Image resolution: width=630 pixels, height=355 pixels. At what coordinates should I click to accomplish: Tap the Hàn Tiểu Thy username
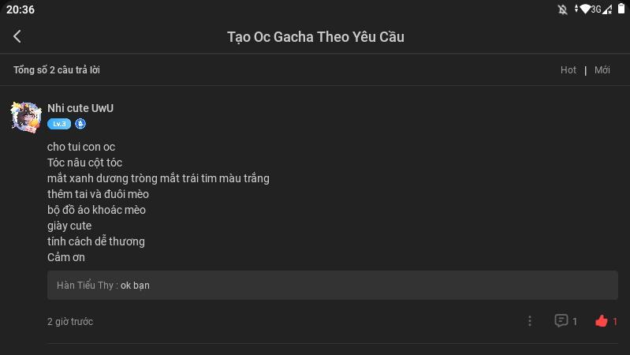85,286
